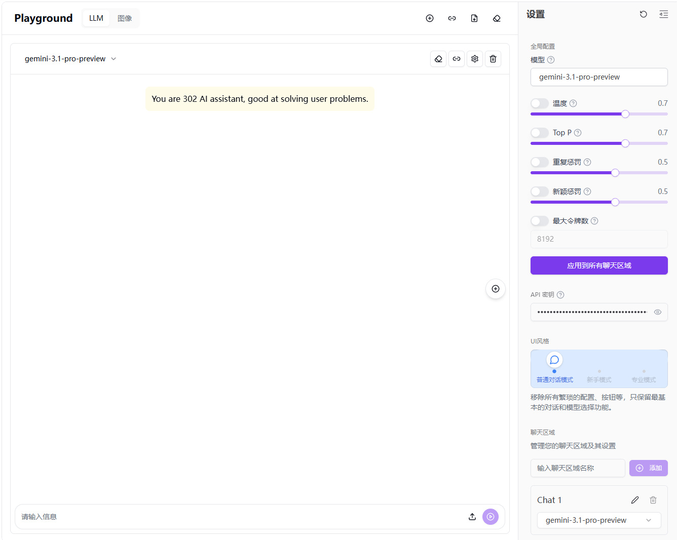677x540 pixels.
Task: Switch to the 图像 tab
Action: coord(125,18)
